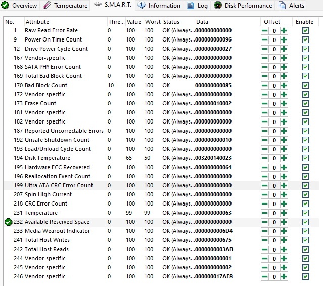The image size is (323, 286).
Task: Click the green minus for Bad Block Count
Action: point(265,86)
